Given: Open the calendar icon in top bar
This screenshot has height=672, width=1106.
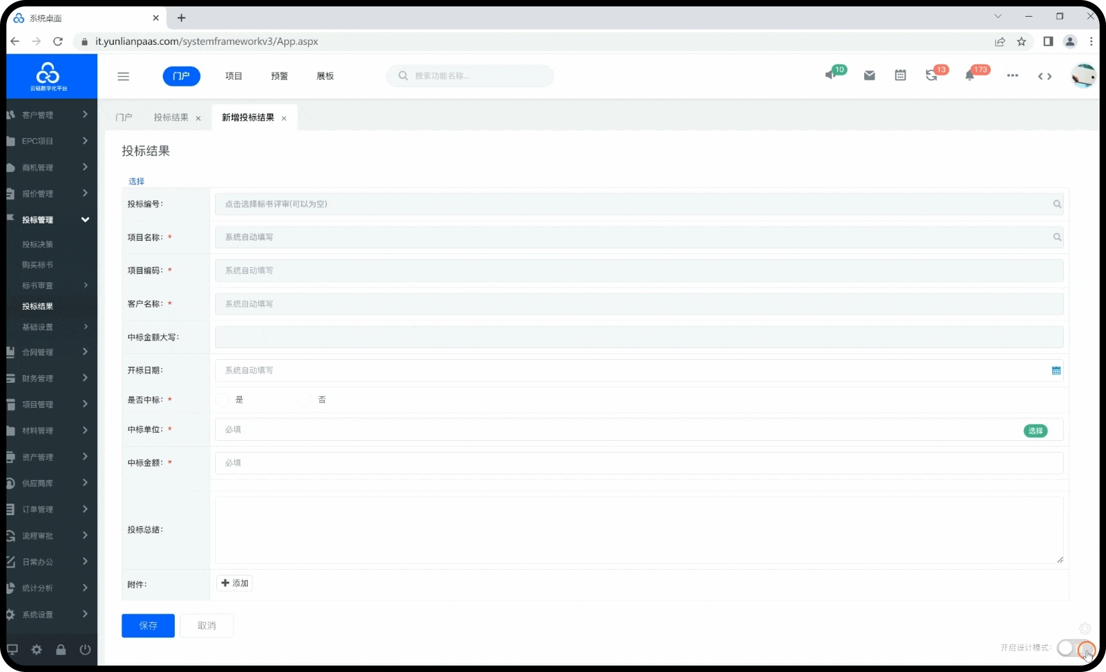Looking at the screenshot, I should [901, 76].
